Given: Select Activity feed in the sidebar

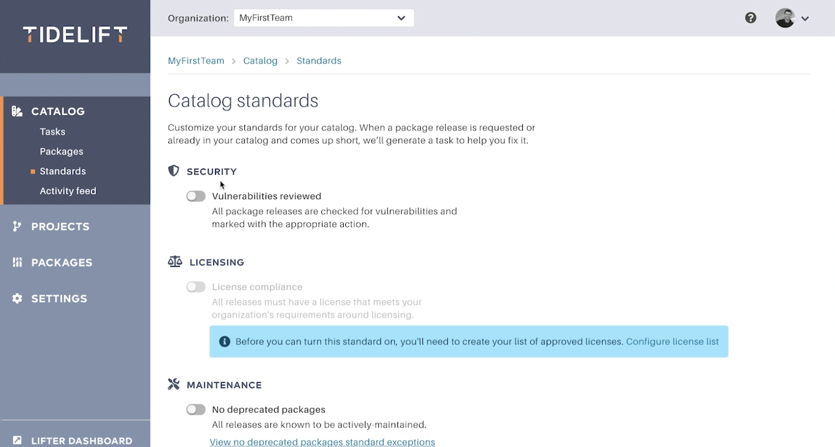Looking at the screenshot, I should 68,191.
